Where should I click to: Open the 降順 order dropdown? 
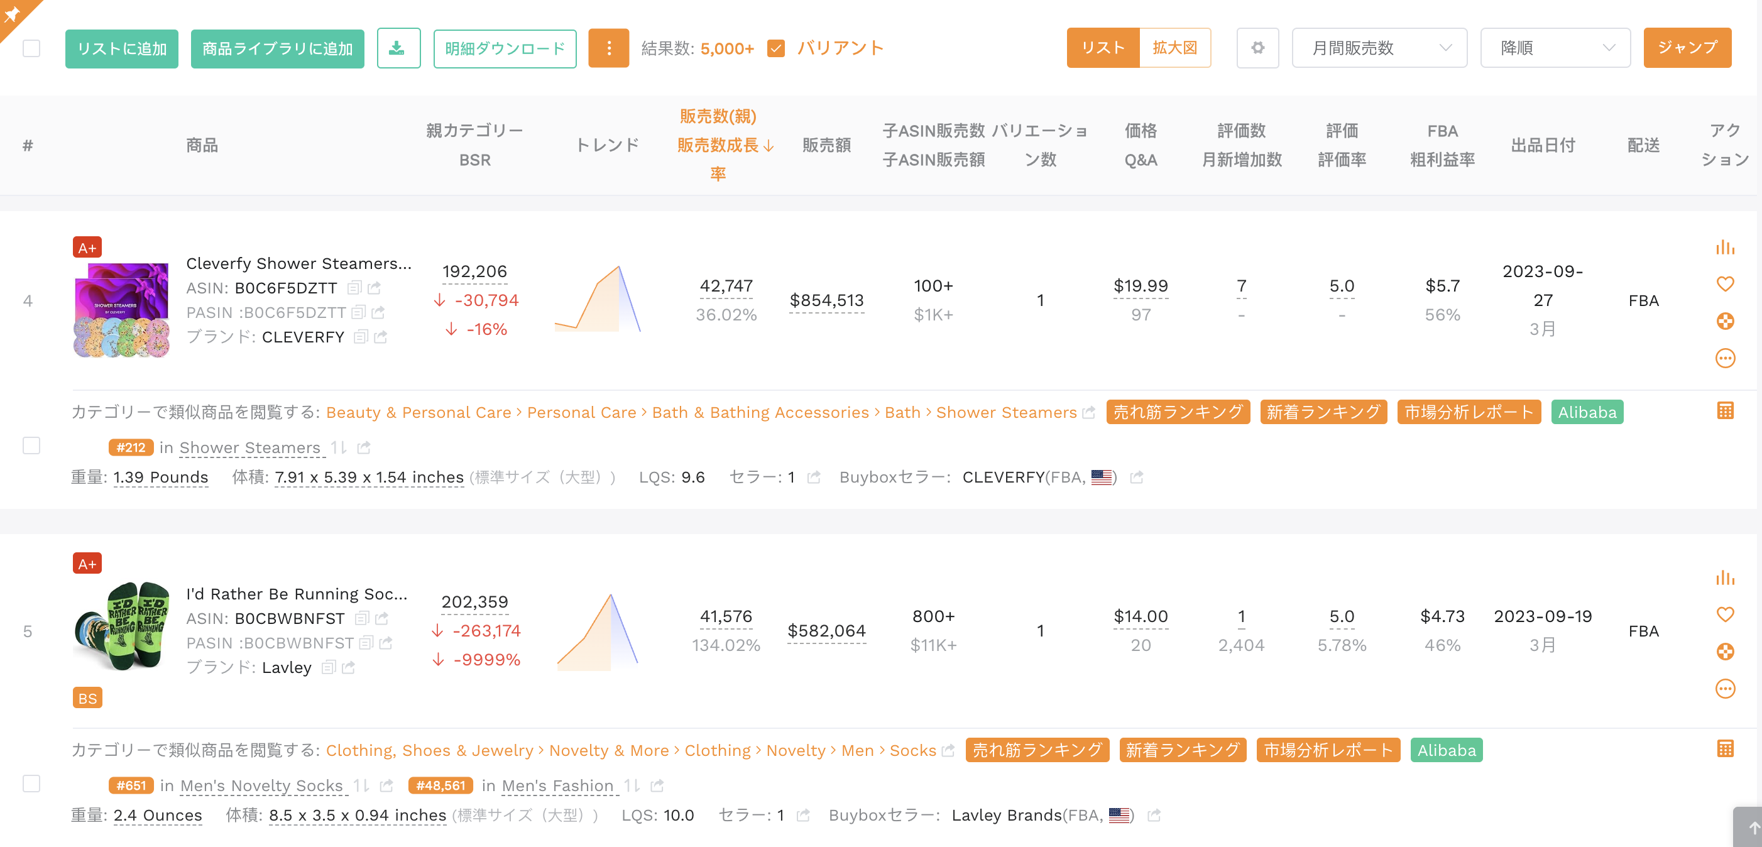[1555, 48]
